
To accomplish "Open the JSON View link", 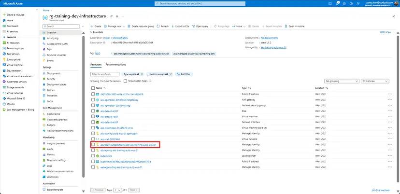I will click(385, 32).
